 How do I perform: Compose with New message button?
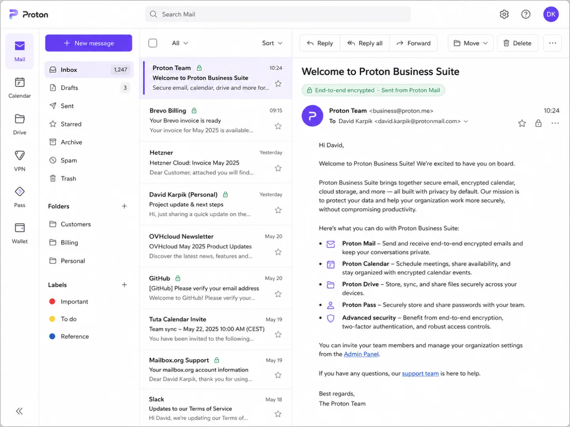[89, 43]
